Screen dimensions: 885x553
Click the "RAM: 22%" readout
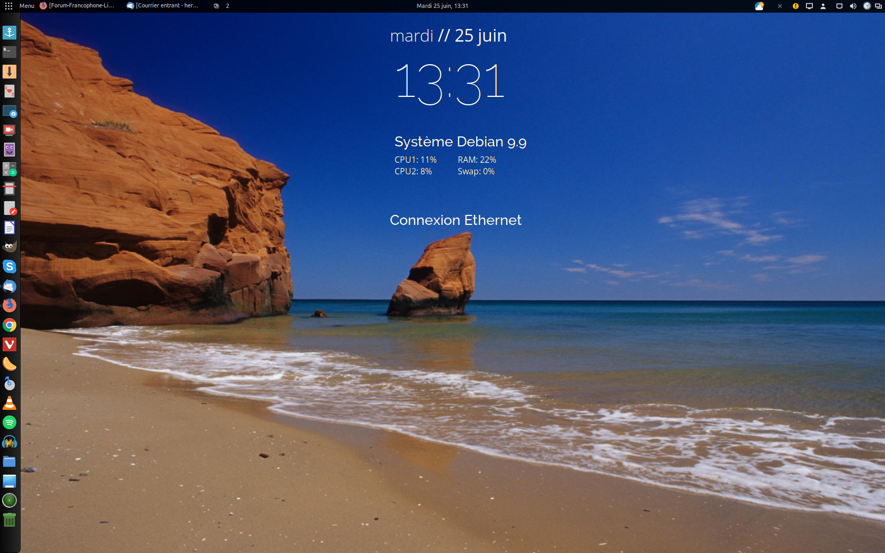tap(477, 160)
